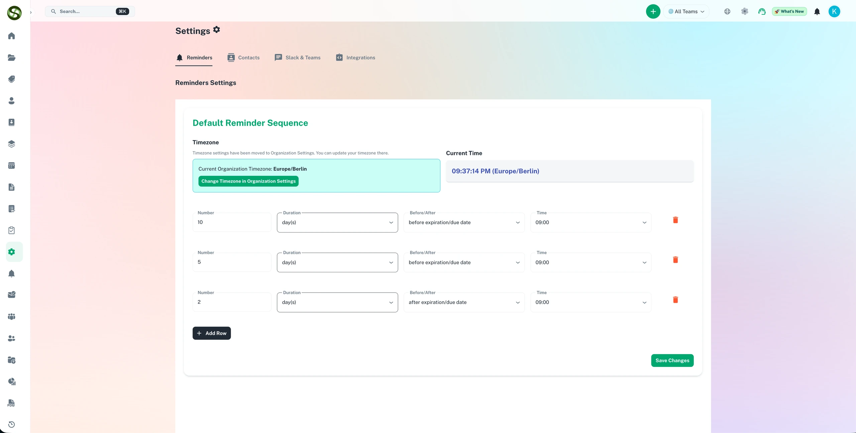Viewport: 856px width, 433px height.
Task: Open the notifications bell in the header
Action: click(x=817, y=12)
